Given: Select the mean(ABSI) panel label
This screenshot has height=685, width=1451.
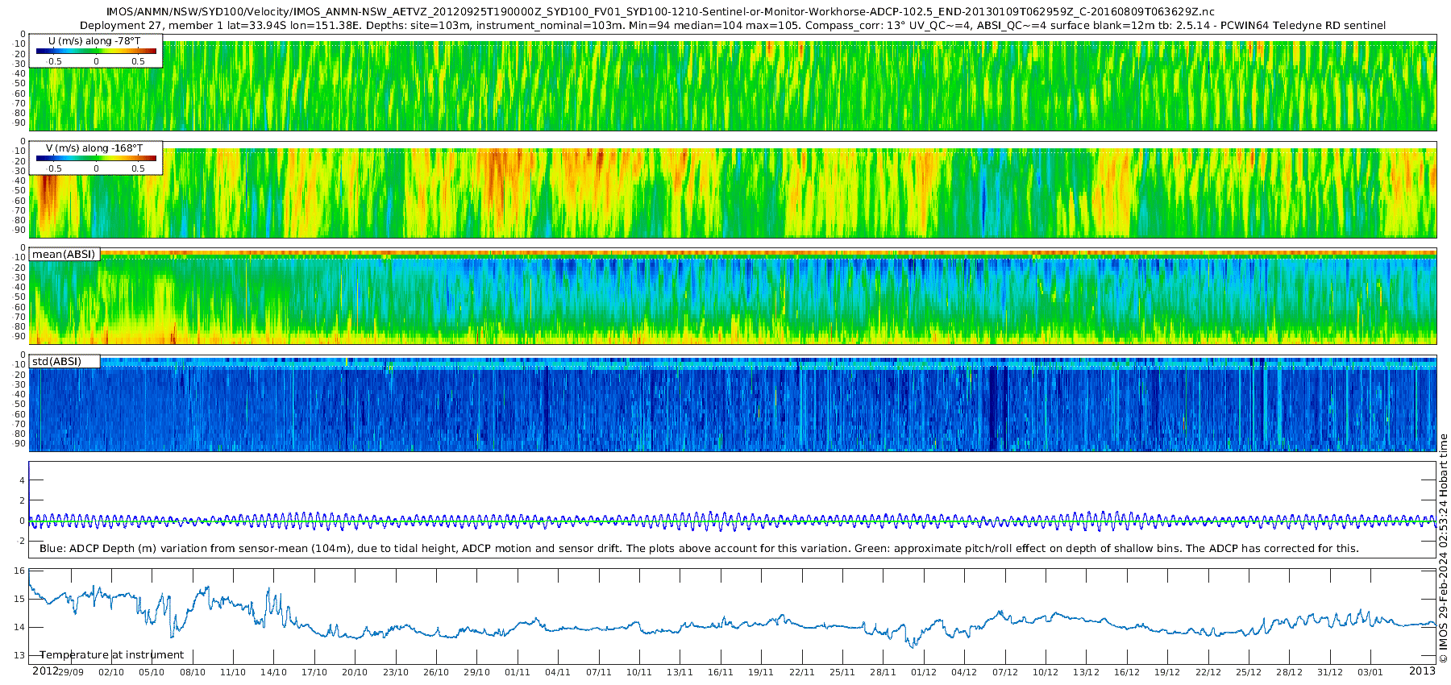Looking at the screenshot, I should pyautogui.click(x=64, y=254).
